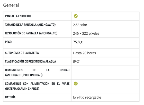Select the PANTALLA EN COLOR label
144x105 pixels.
click(18, 16)
